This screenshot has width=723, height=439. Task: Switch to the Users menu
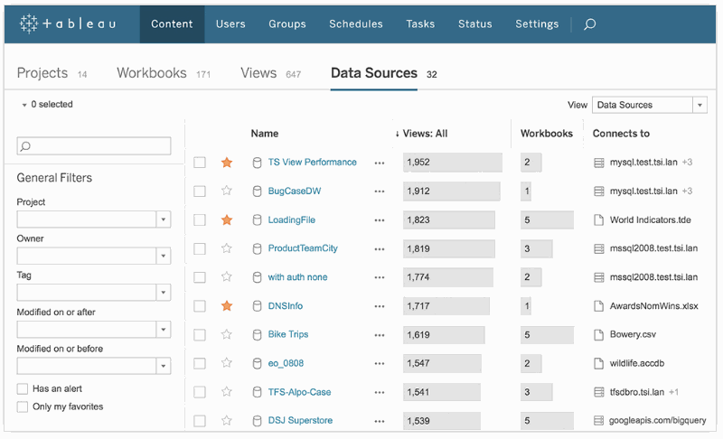click(x=230, y=24)
